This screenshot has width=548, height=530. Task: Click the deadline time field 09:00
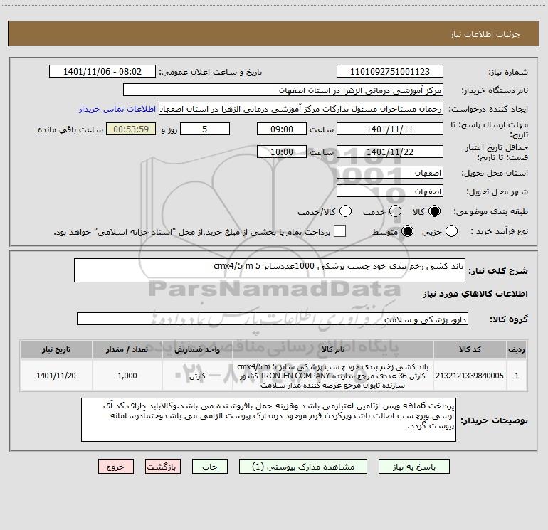(x=282, y=129)
